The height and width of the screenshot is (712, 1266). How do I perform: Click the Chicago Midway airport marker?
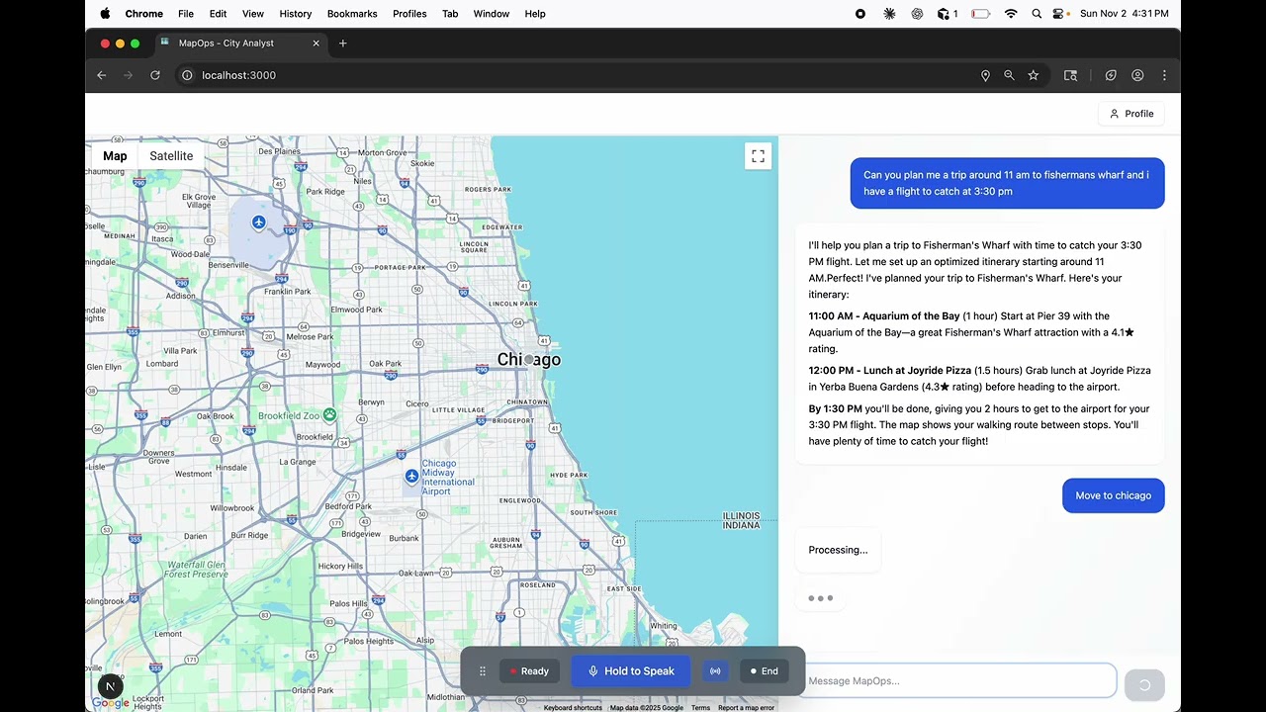(x=411, y=477)
